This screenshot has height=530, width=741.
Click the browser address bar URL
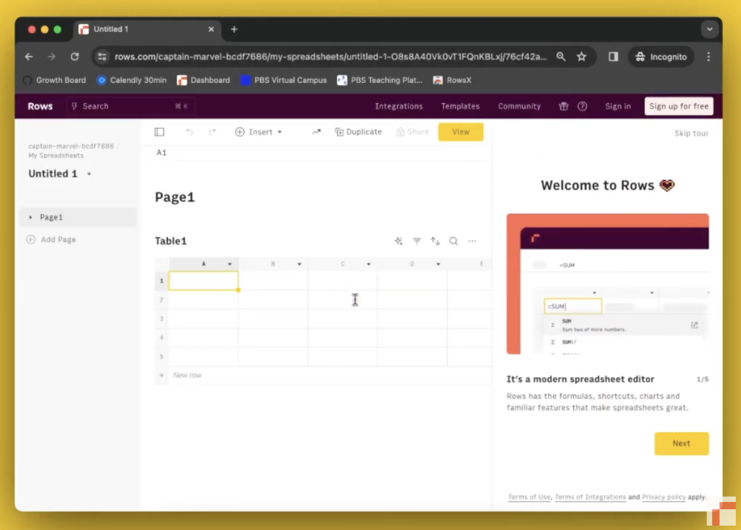[330, 57]
